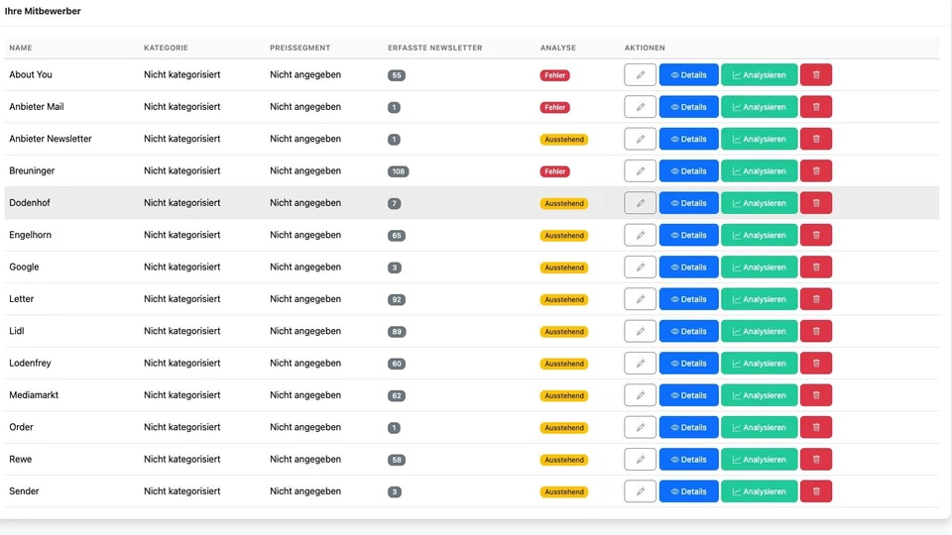Open pencil edit for Mediamarkt

640,395
